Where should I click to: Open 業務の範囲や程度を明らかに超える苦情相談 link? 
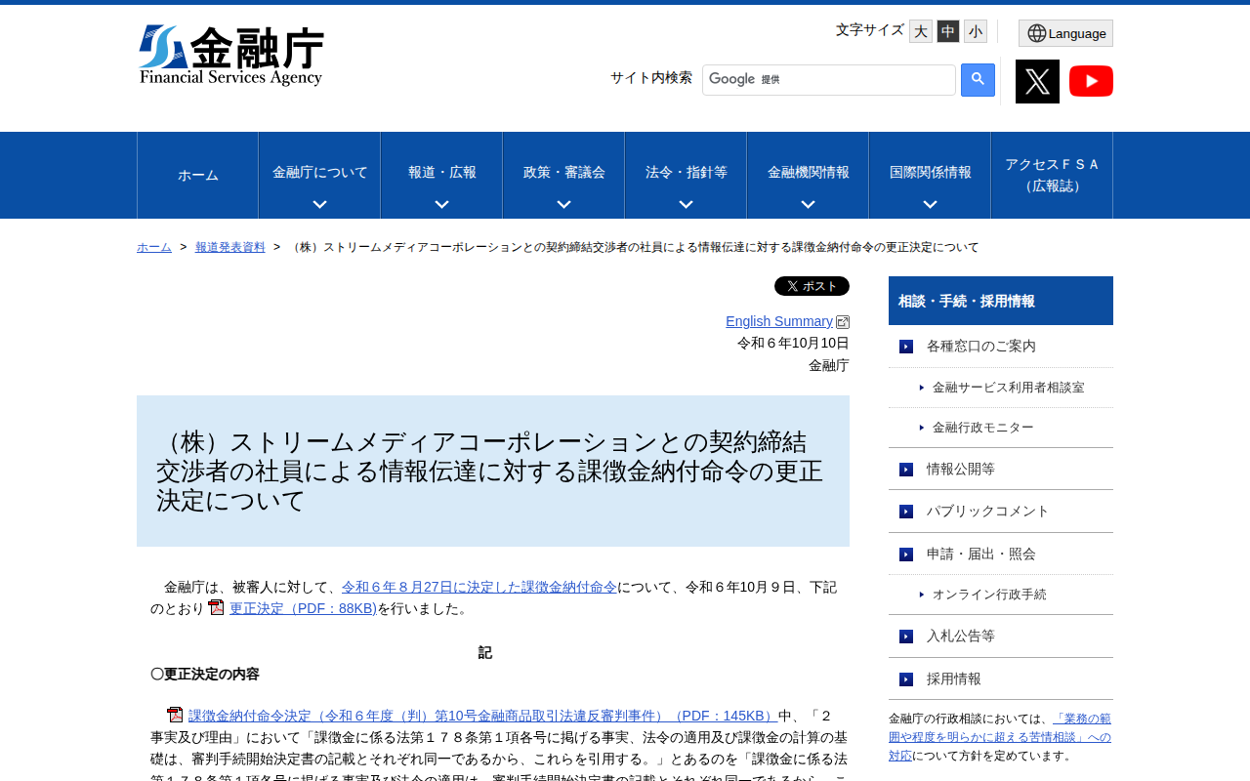click(x=1000, y=737)
